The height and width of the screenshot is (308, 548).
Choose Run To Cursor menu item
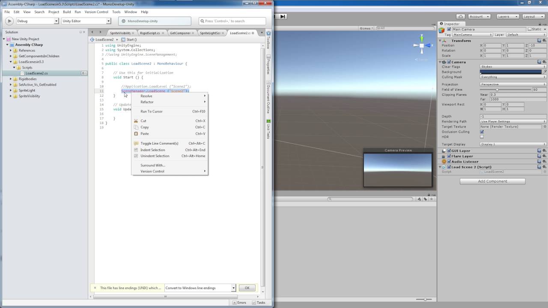(x=170, y=111)
